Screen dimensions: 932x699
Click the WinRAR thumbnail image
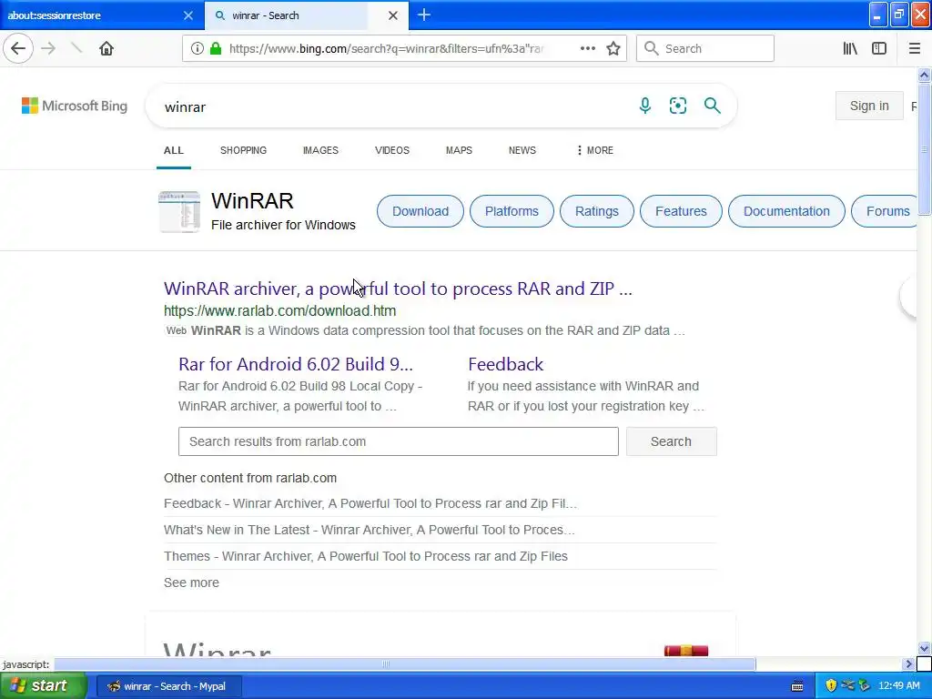[x=179, y=211]
